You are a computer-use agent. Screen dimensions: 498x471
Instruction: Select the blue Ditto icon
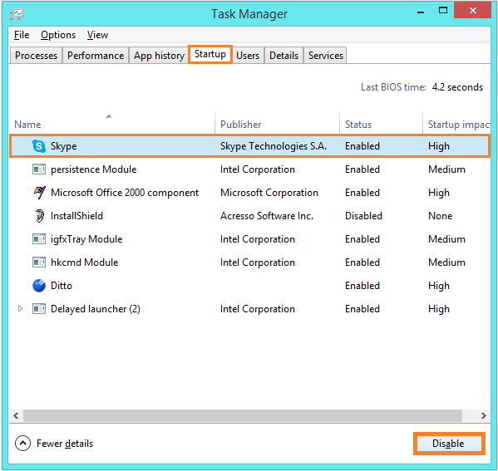coord(39,285)
